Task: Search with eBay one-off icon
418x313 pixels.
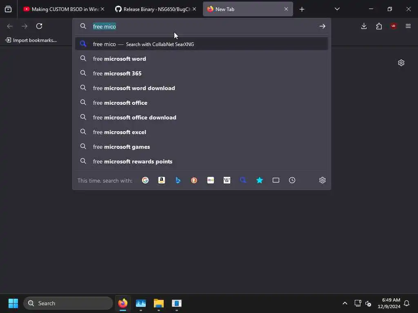Action: click(211, 180)
